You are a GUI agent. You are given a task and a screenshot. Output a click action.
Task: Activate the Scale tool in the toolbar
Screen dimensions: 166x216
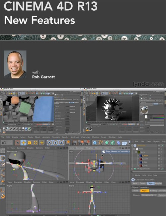click(x=29, y=143)
